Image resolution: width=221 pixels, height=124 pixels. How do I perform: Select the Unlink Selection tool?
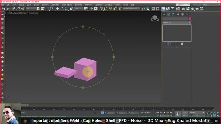pos(18,9)
